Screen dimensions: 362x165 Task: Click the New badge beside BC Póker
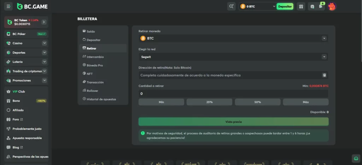click(x=42, y=34)
